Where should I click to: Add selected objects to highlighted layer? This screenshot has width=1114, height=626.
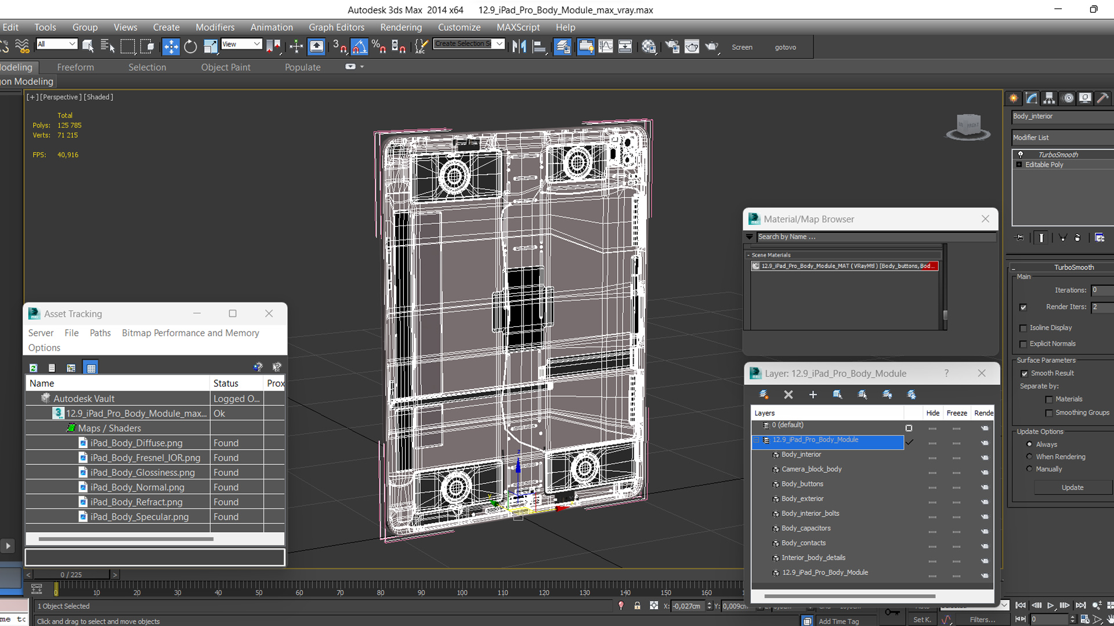pos(813,394)
